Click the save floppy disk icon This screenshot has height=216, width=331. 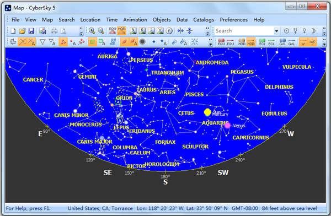coord(31,31)
